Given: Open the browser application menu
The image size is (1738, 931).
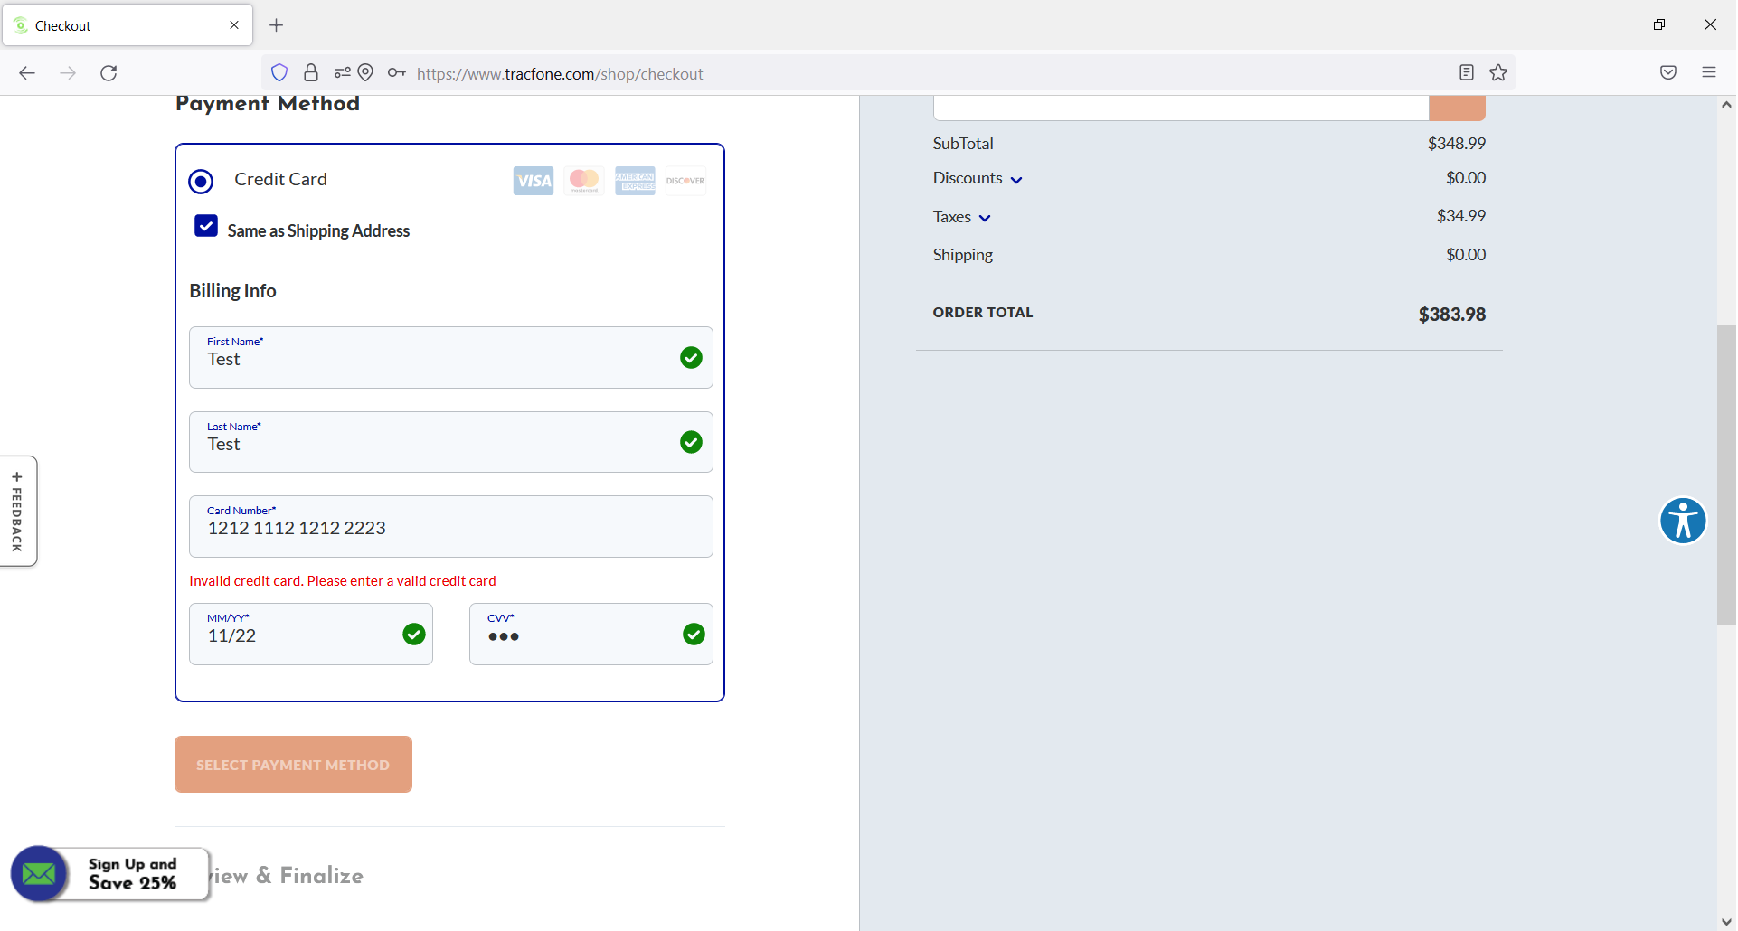Looking at the screenshot, I should point(1709,72).
